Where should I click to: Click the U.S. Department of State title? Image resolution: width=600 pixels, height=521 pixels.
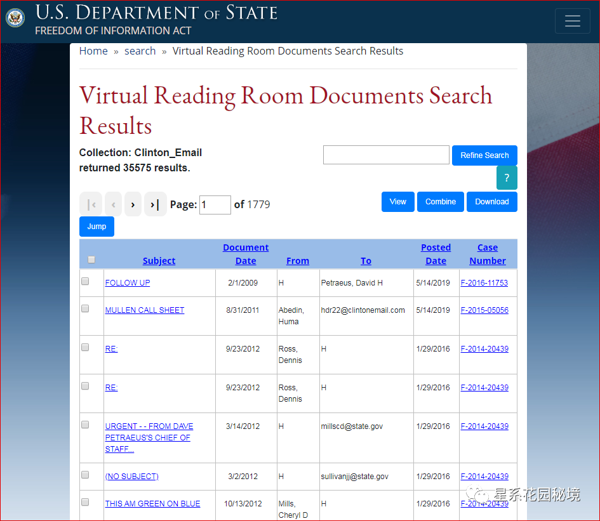pos(156,12)
